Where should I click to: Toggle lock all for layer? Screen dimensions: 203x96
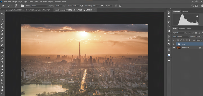(x=190, y=40)
